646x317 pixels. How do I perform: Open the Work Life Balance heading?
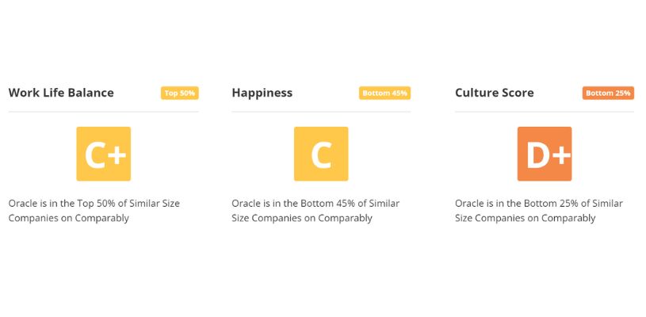click(x=61, y=93)
